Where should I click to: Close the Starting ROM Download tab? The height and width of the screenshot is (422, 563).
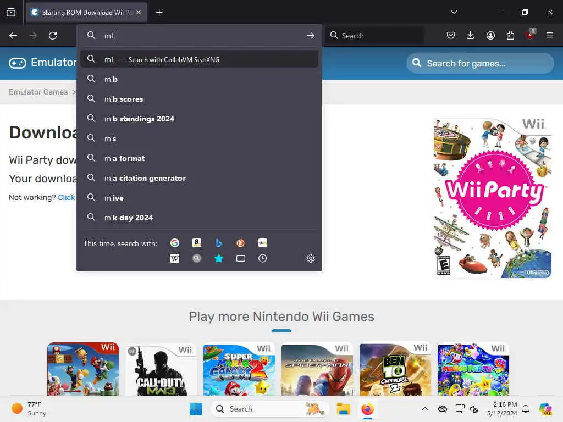pyautogui.click(x=139, y=12)
